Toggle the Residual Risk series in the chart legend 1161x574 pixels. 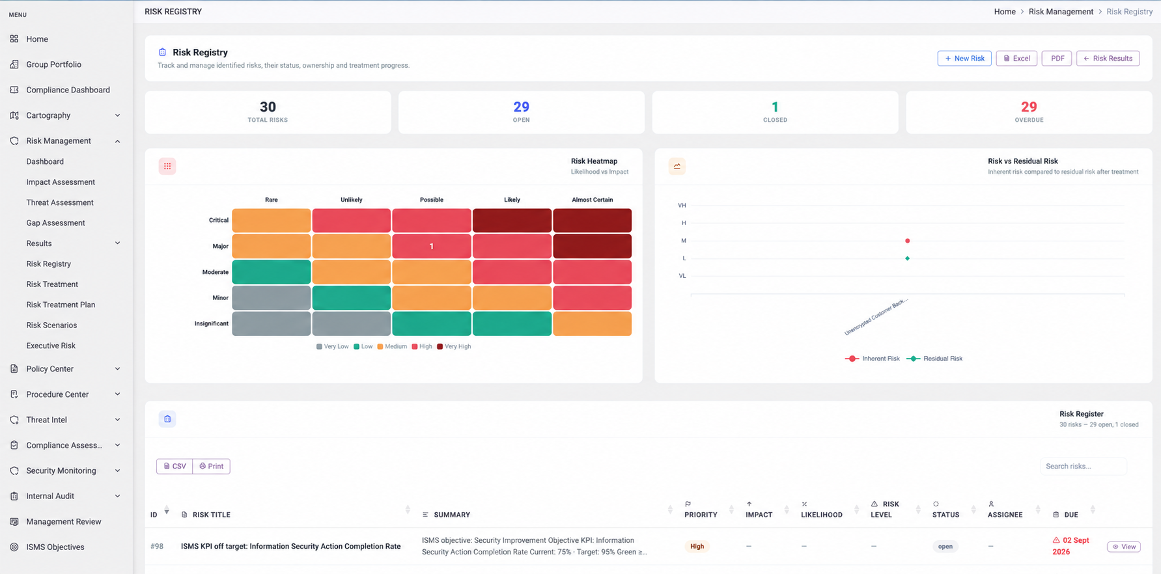[x=934, y=359]
